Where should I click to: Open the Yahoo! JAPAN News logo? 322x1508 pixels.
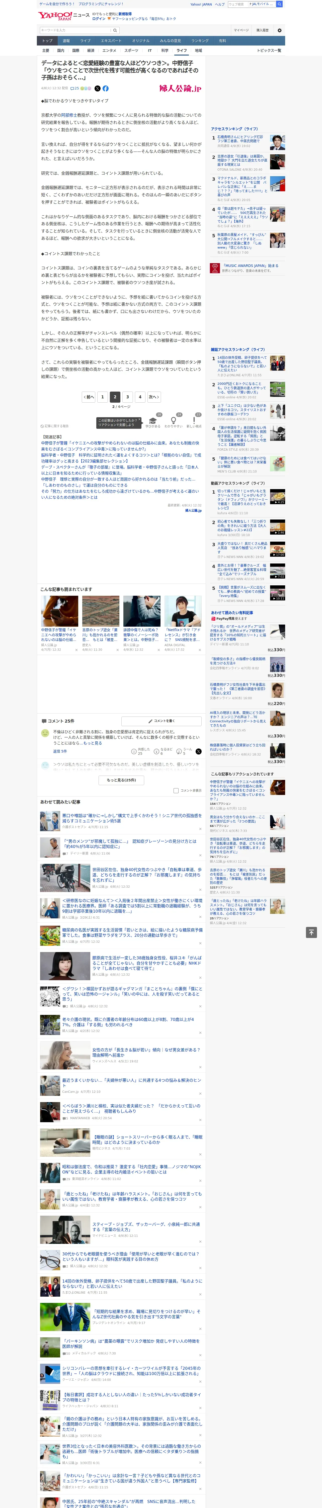tap(64, 16)
